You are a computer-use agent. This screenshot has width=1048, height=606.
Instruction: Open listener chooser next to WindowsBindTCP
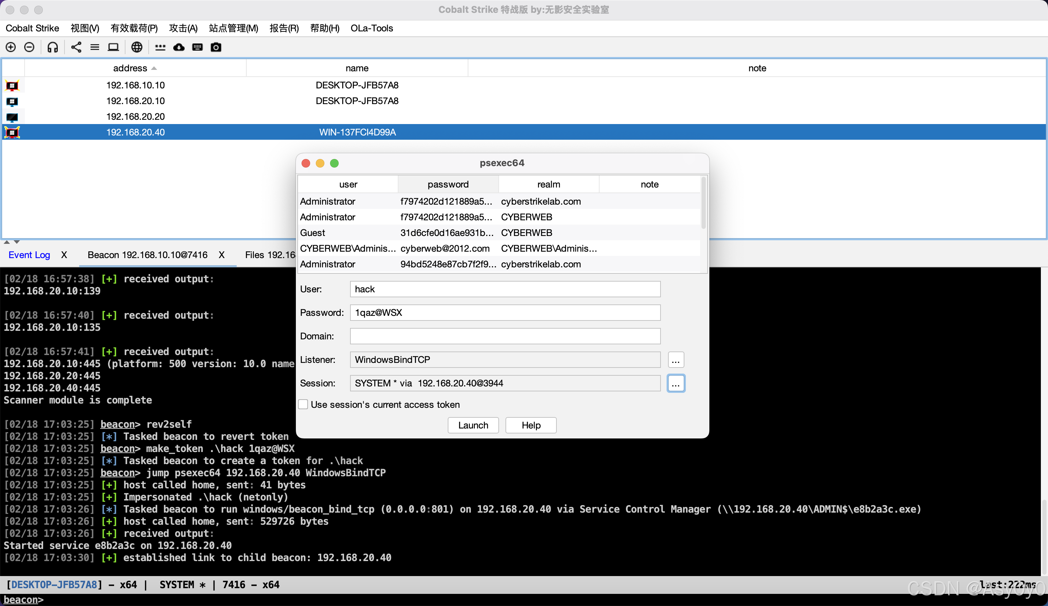coord(676,360)
